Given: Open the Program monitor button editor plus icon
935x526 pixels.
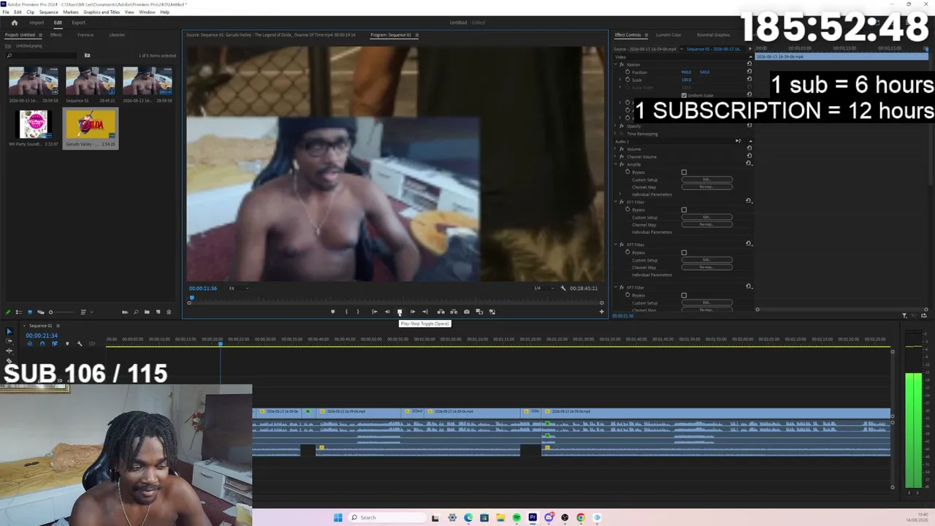Looking at the screenshot, I should click(x=602, y=312).
